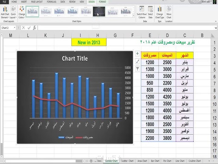Screen dimensions: 218x164
Task: Open the Add Chart Element menu
Action: tap(5, 12)
